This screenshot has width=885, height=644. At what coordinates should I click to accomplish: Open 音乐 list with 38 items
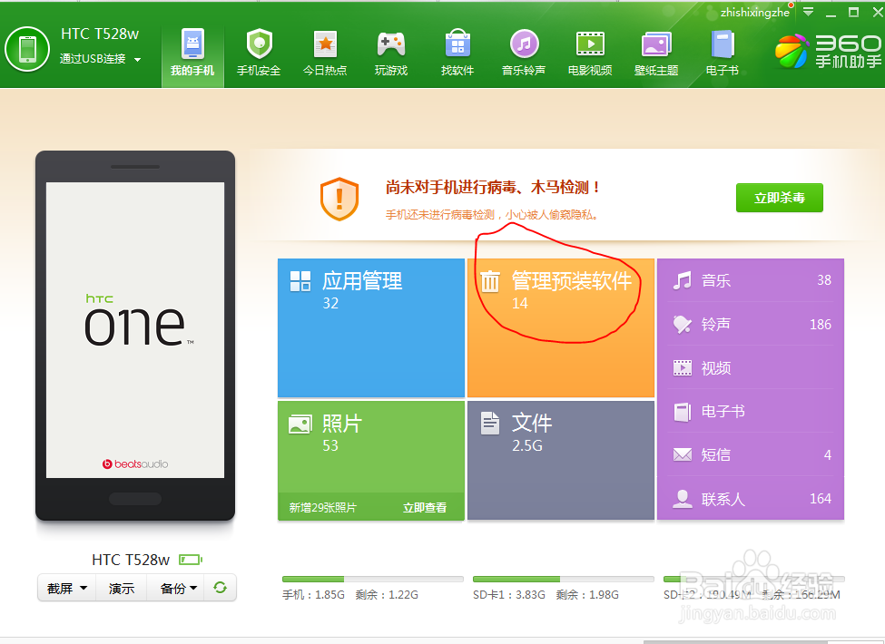click(x=751, y=280)
